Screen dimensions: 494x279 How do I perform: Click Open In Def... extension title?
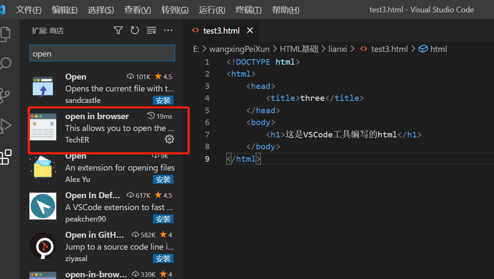[x=92, y=195]
